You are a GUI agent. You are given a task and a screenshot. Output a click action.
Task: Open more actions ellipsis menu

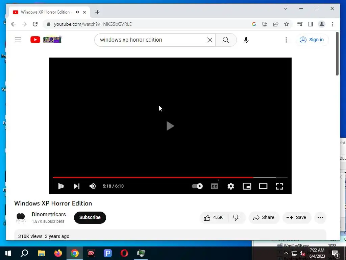coord(320,218)
